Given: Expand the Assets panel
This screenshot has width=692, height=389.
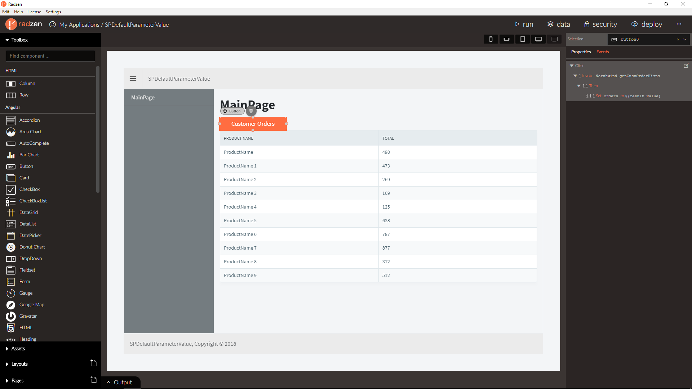Looking at the screenshot, I should pos(7,349).
